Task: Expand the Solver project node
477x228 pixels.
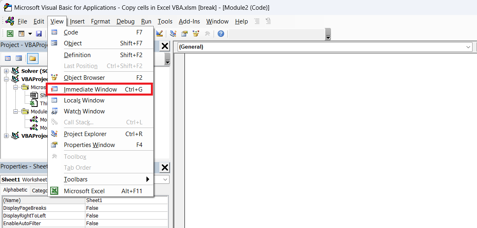Action: pos(6,71)
